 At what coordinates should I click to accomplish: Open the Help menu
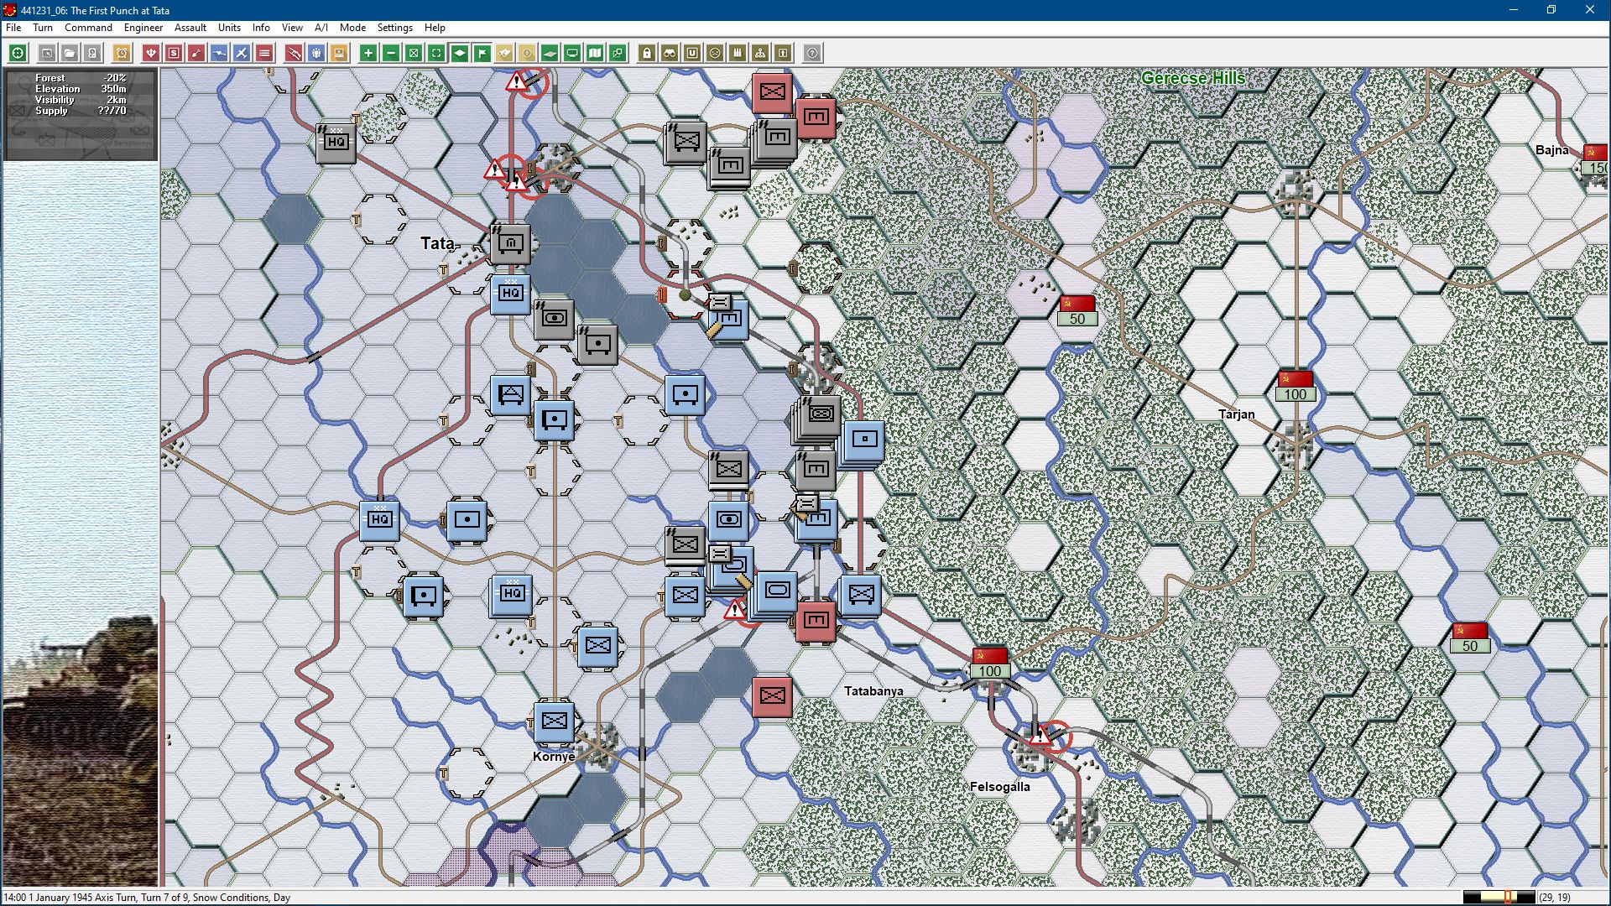point(435,28)
